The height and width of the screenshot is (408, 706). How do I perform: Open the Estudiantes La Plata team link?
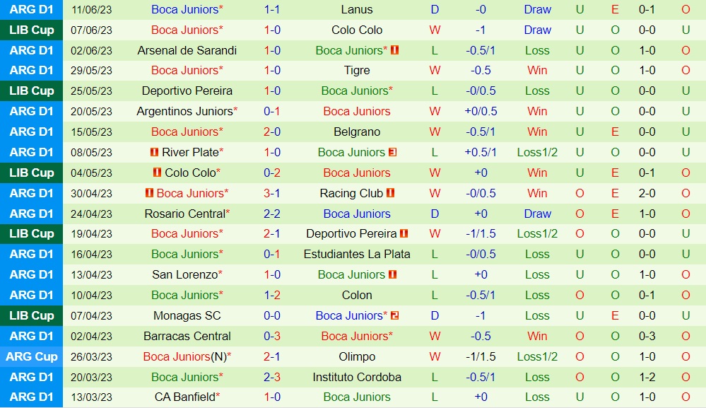tap(357, 254)
